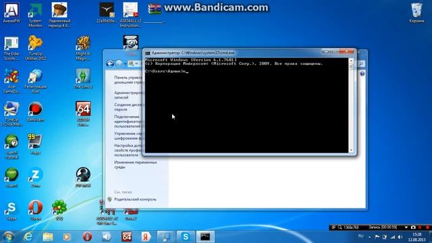
Task: Open AIDA64 from the taskbar
Action: 126,237
